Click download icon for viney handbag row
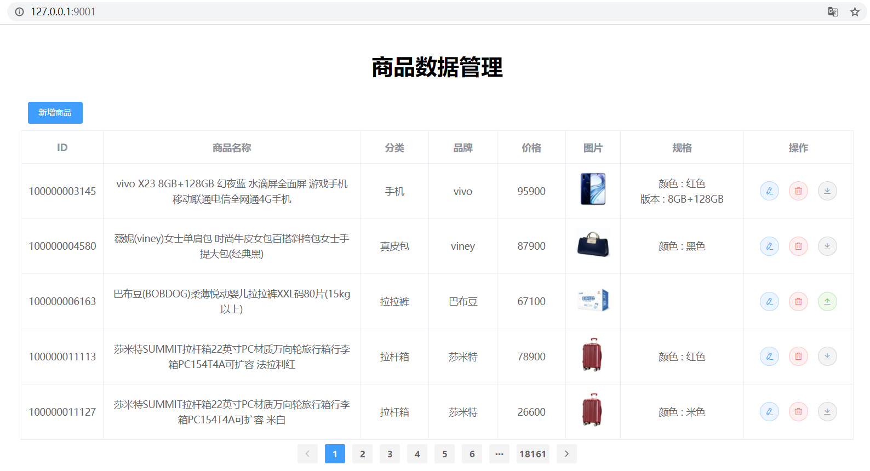The image size is (870, 471). pos(827,246)
